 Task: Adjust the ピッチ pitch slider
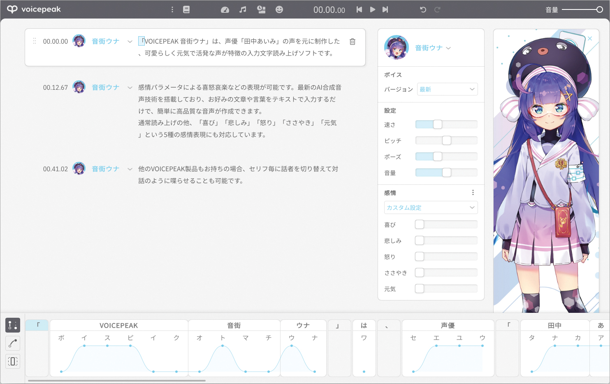[x=446, y=140]
